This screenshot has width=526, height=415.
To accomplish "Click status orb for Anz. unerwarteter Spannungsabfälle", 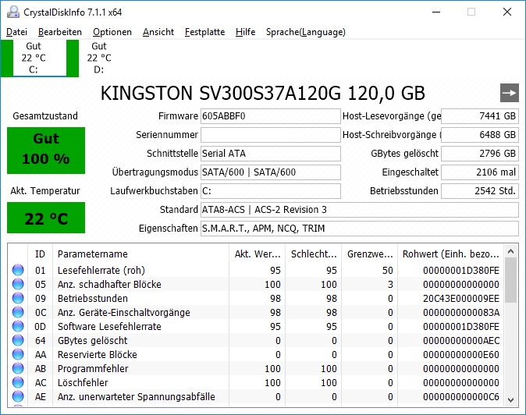I will [x=18, y=396].
